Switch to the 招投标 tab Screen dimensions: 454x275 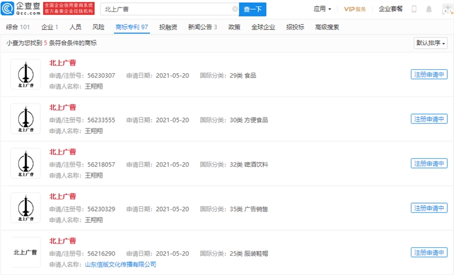[295, 27]
